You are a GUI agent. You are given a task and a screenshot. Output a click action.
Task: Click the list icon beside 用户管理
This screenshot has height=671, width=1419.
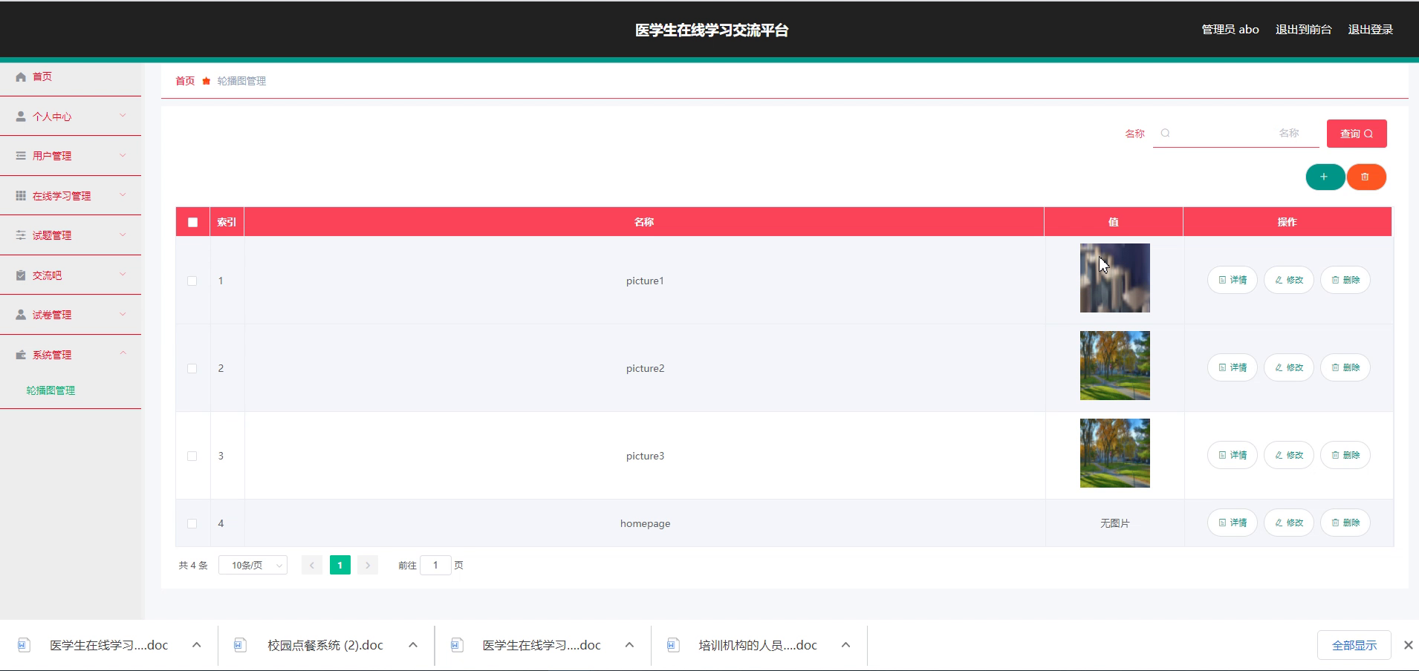[21, 156]
